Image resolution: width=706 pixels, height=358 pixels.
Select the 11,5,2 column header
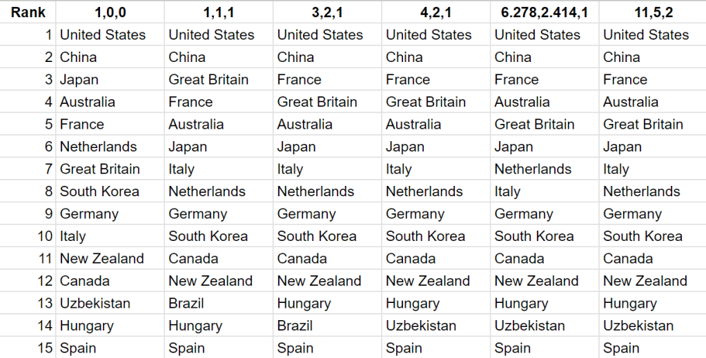[652, 12]
